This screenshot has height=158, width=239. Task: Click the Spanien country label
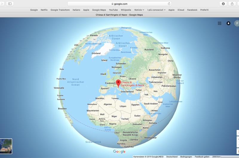point(105,88)
